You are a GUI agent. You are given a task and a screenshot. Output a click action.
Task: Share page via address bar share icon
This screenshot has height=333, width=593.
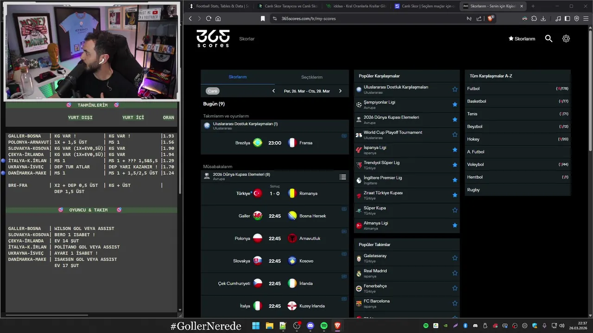pos(479,18)
